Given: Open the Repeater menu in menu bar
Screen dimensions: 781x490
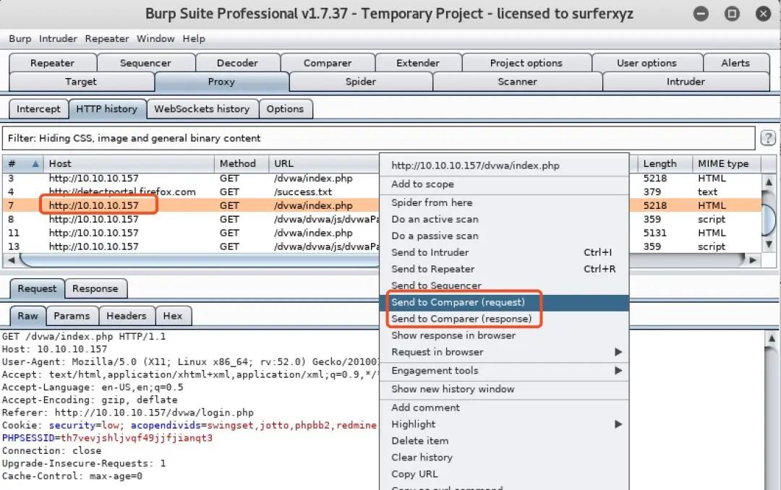Looking at the screenshot, I should [106, 39].
